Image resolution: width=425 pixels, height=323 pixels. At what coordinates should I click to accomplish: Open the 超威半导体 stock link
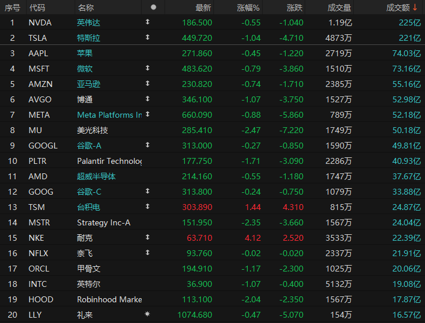click(x=96, y=177)
